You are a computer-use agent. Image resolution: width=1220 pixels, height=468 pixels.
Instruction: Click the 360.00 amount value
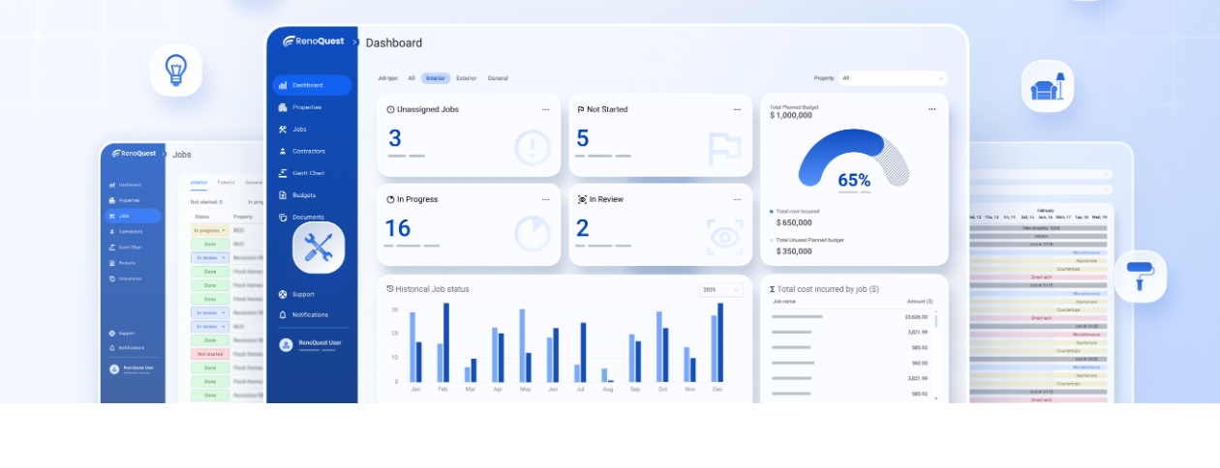pos(919,363)
